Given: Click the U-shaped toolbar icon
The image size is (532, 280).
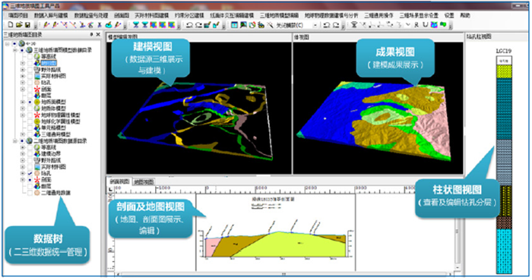Looking at the screenshot, I should (x=425, y=25).
